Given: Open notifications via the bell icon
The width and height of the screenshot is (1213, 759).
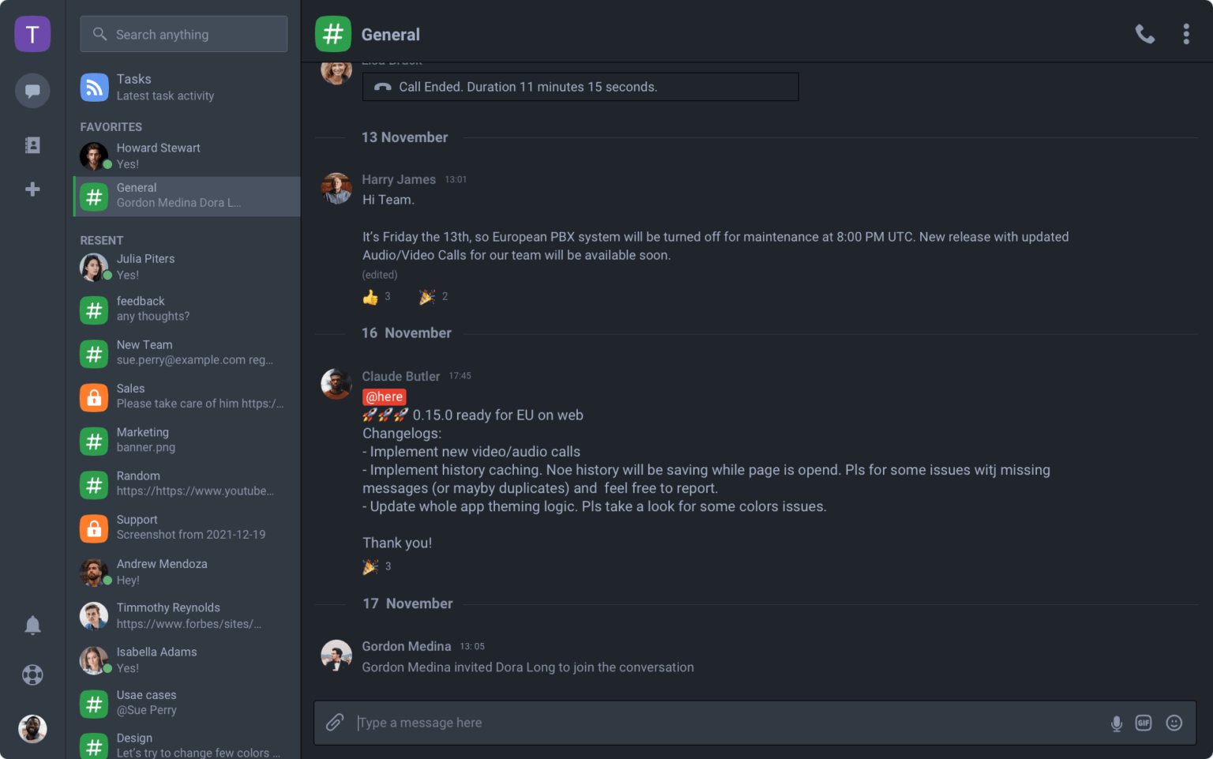Looking at the screenshot, I should point(32,625).
